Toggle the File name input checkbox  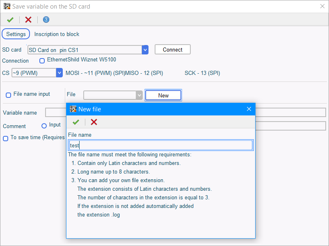click(8, 95)
